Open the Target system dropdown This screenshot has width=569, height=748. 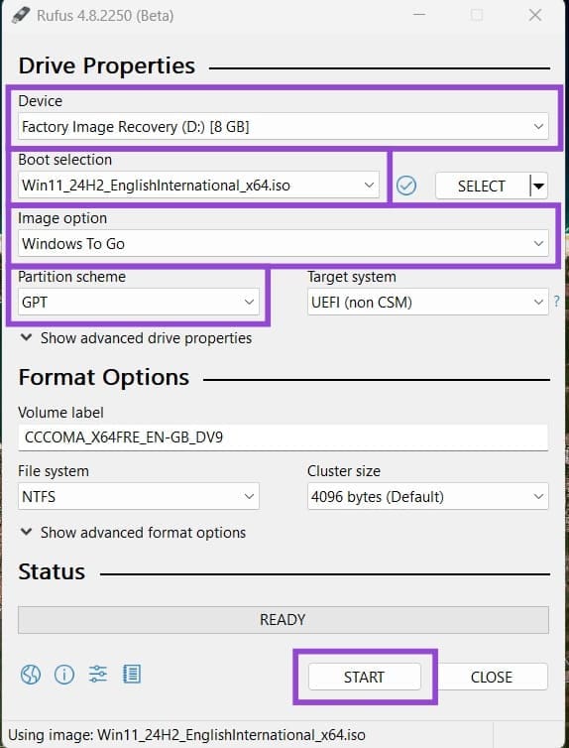pos(428,302)
